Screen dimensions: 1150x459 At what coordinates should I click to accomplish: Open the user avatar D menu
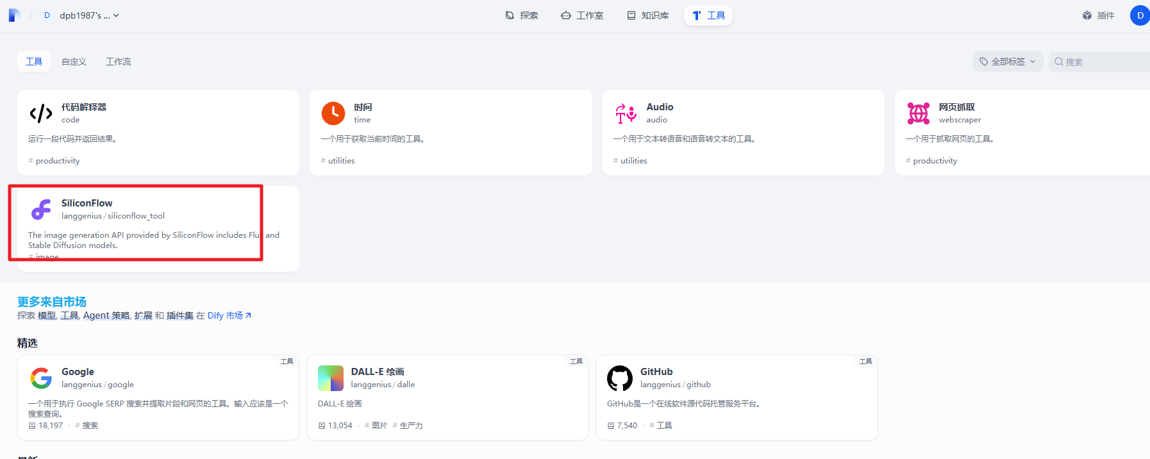pos(1140,15)
